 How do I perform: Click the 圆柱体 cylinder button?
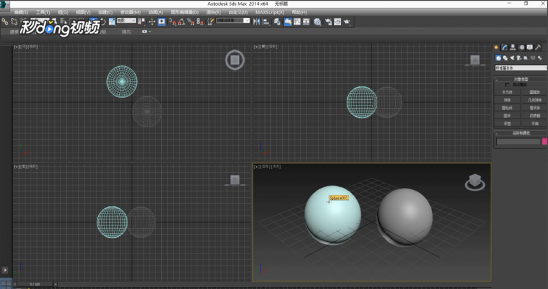pyautogui.click(x=507, y=108)
